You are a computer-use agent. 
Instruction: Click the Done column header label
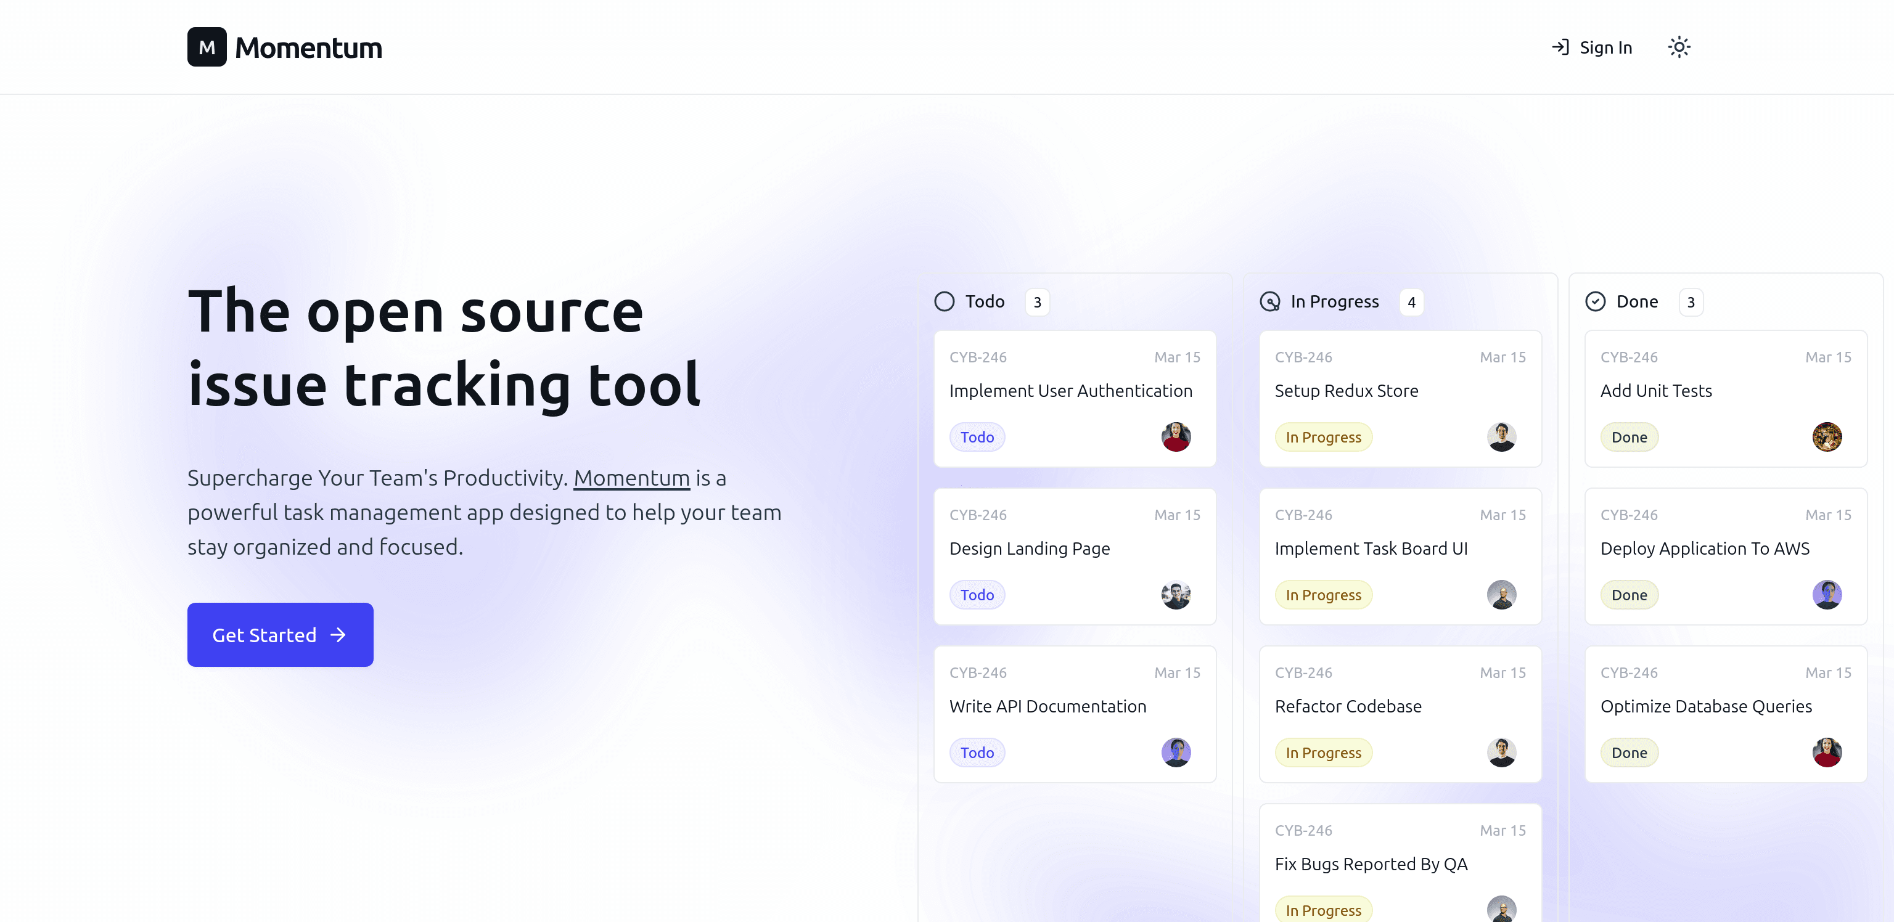pos(1637,301)
